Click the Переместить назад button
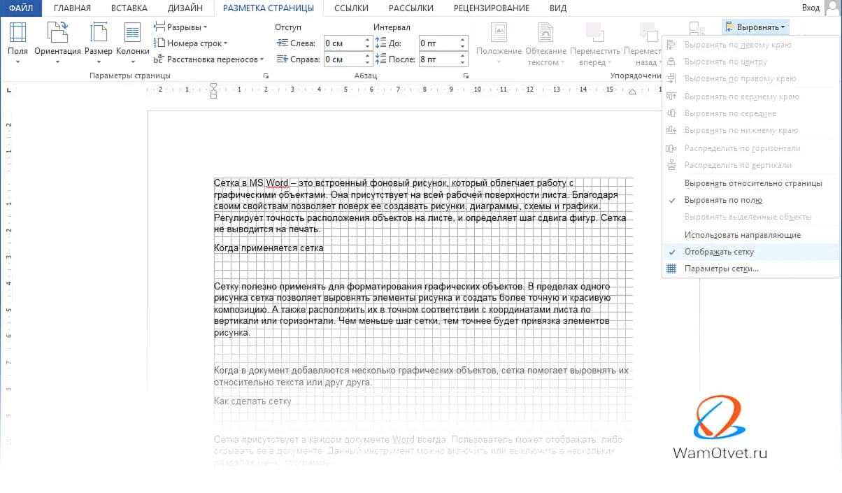Image resolution: width=842 pixels, height=493 pixels. coord(643,43)
